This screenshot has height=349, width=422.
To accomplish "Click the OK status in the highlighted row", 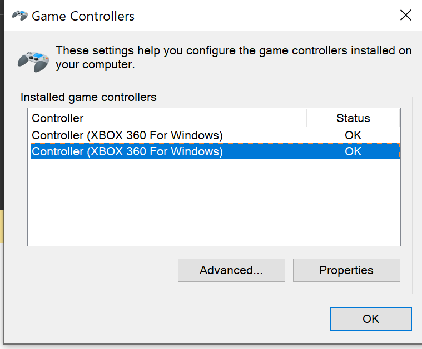I will (353, 151).
